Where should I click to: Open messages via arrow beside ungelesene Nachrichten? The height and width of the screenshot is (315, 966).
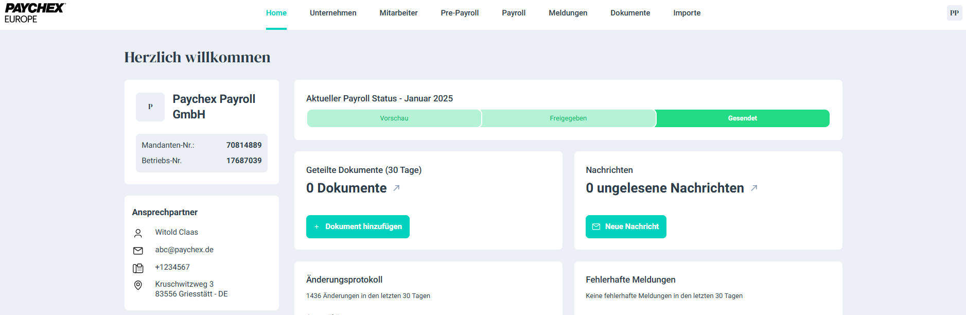pos(754,188)
